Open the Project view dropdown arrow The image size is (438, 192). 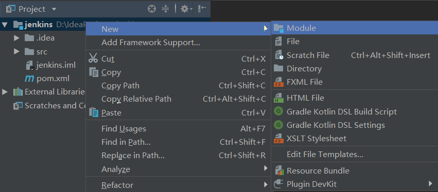click(54, 9)
